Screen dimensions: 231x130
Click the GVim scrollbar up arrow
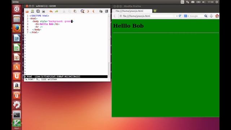(109, 15)
